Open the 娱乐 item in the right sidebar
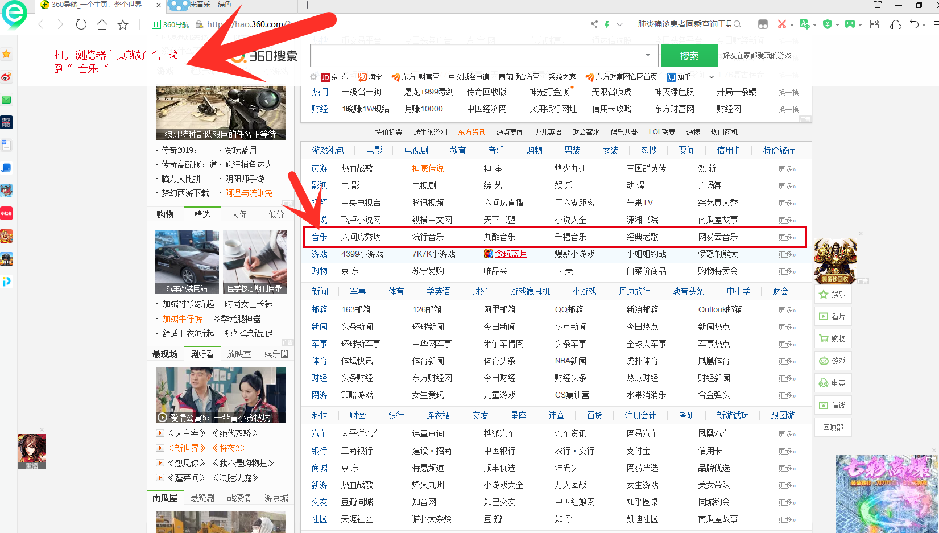 tap(833, 294)
